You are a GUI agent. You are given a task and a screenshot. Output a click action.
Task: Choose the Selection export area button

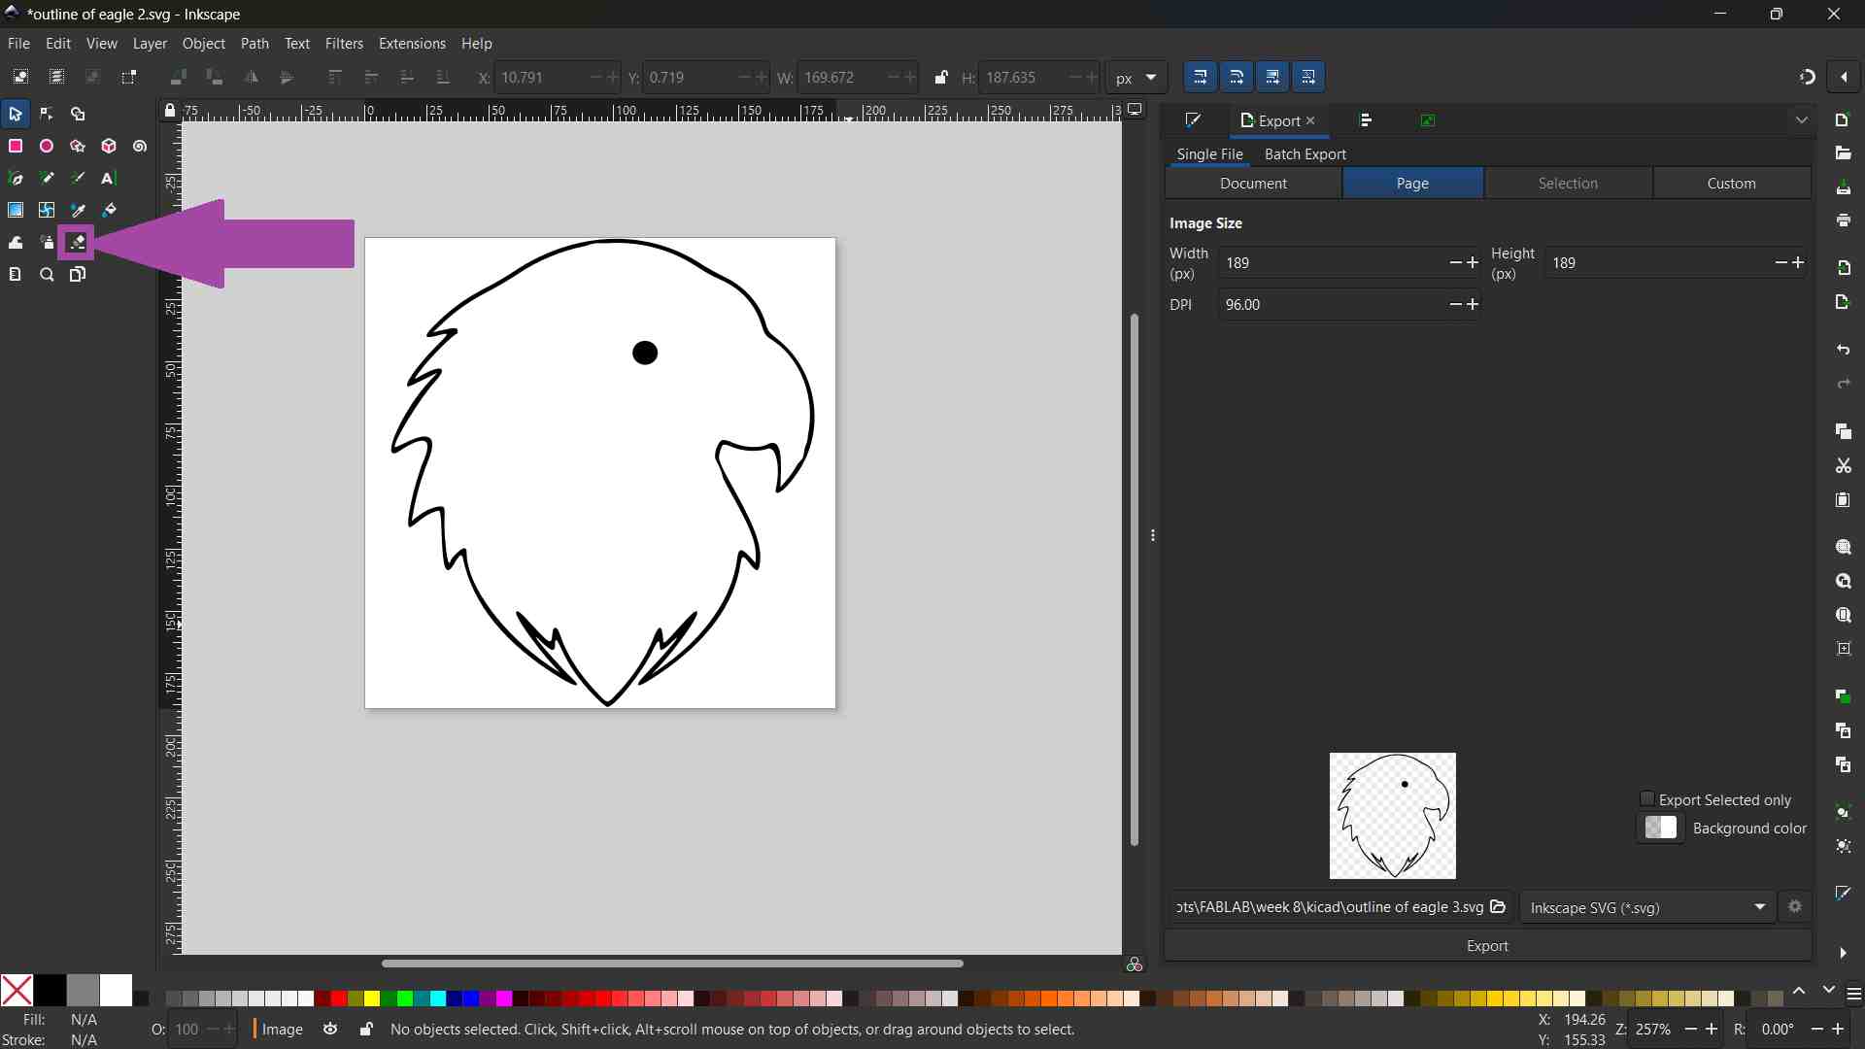(x=1567, y=184)
